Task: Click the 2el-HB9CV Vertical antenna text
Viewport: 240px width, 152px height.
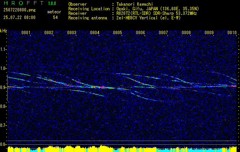Action: [148, 18]
